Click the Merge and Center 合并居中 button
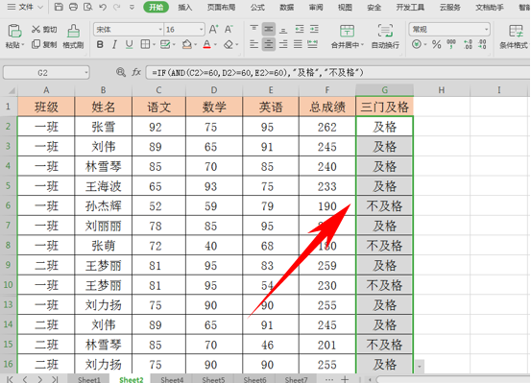 347,36
